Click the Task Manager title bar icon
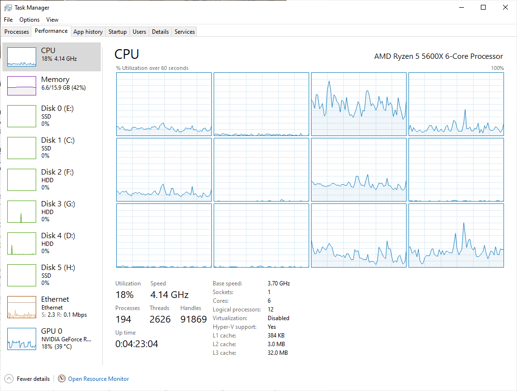Screen dimensions: 517x391 coord(8,7)
